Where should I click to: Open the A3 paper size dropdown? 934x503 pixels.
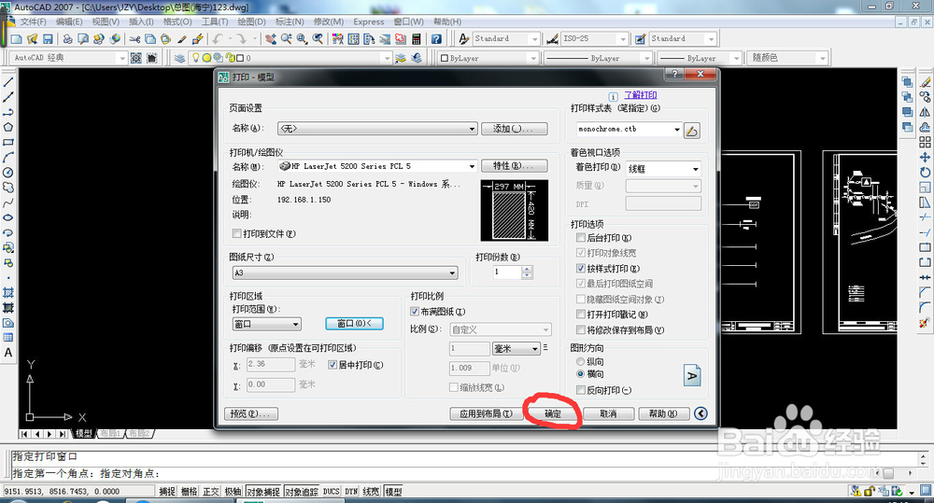pos(345,272)
